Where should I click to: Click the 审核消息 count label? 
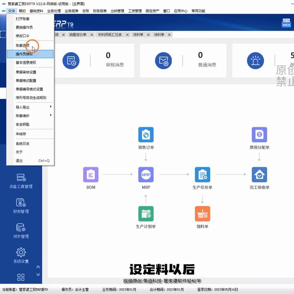click(x=115, y=65)
